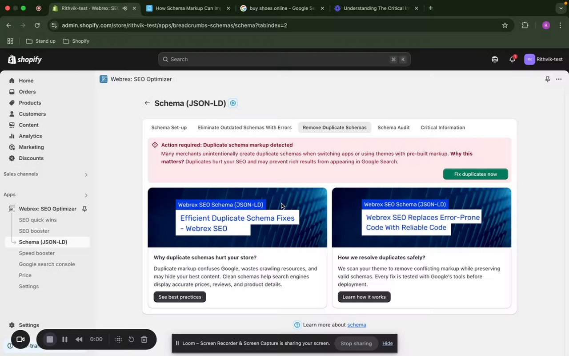This screenshot has height=356, width=569.
Task: Open the app's three-dot more menu
Action: click(559, 79)
